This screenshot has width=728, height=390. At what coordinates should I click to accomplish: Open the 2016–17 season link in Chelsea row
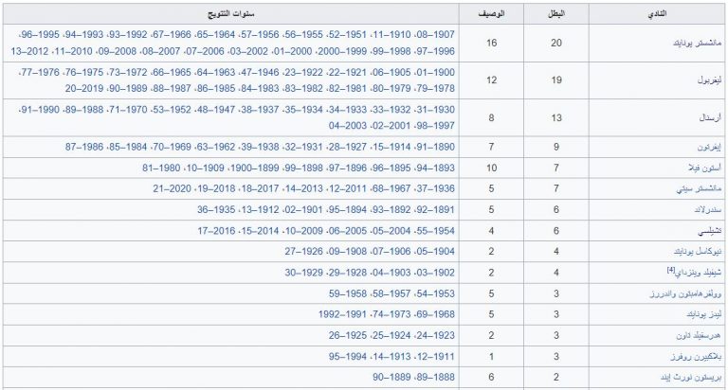point(216,231)
